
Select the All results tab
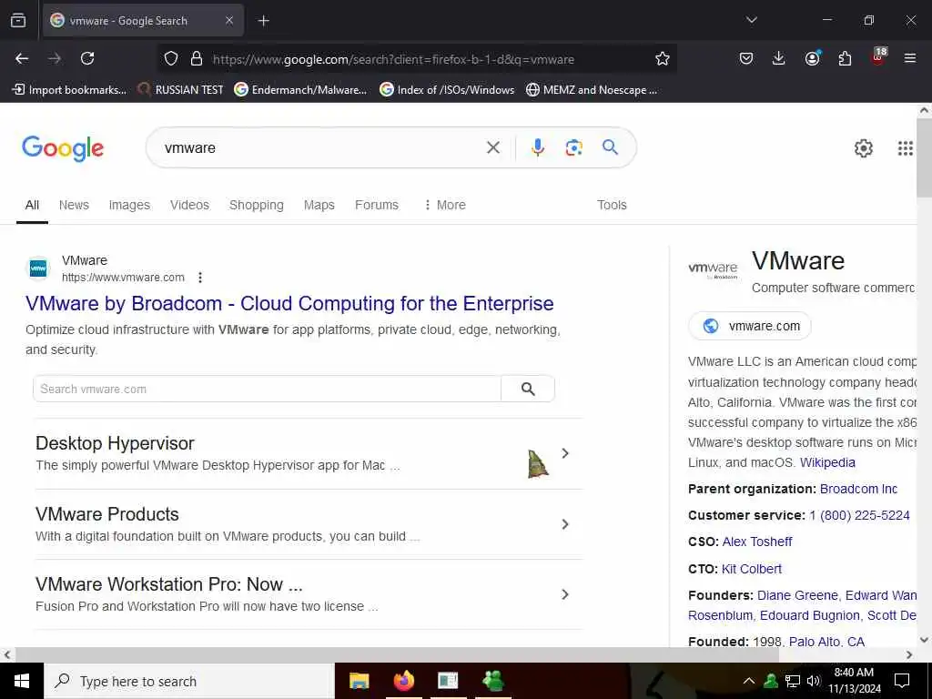click(x=32, y=205)
